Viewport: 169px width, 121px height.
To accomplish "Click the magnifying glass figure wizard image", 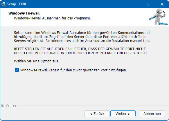I will [159, 17].
